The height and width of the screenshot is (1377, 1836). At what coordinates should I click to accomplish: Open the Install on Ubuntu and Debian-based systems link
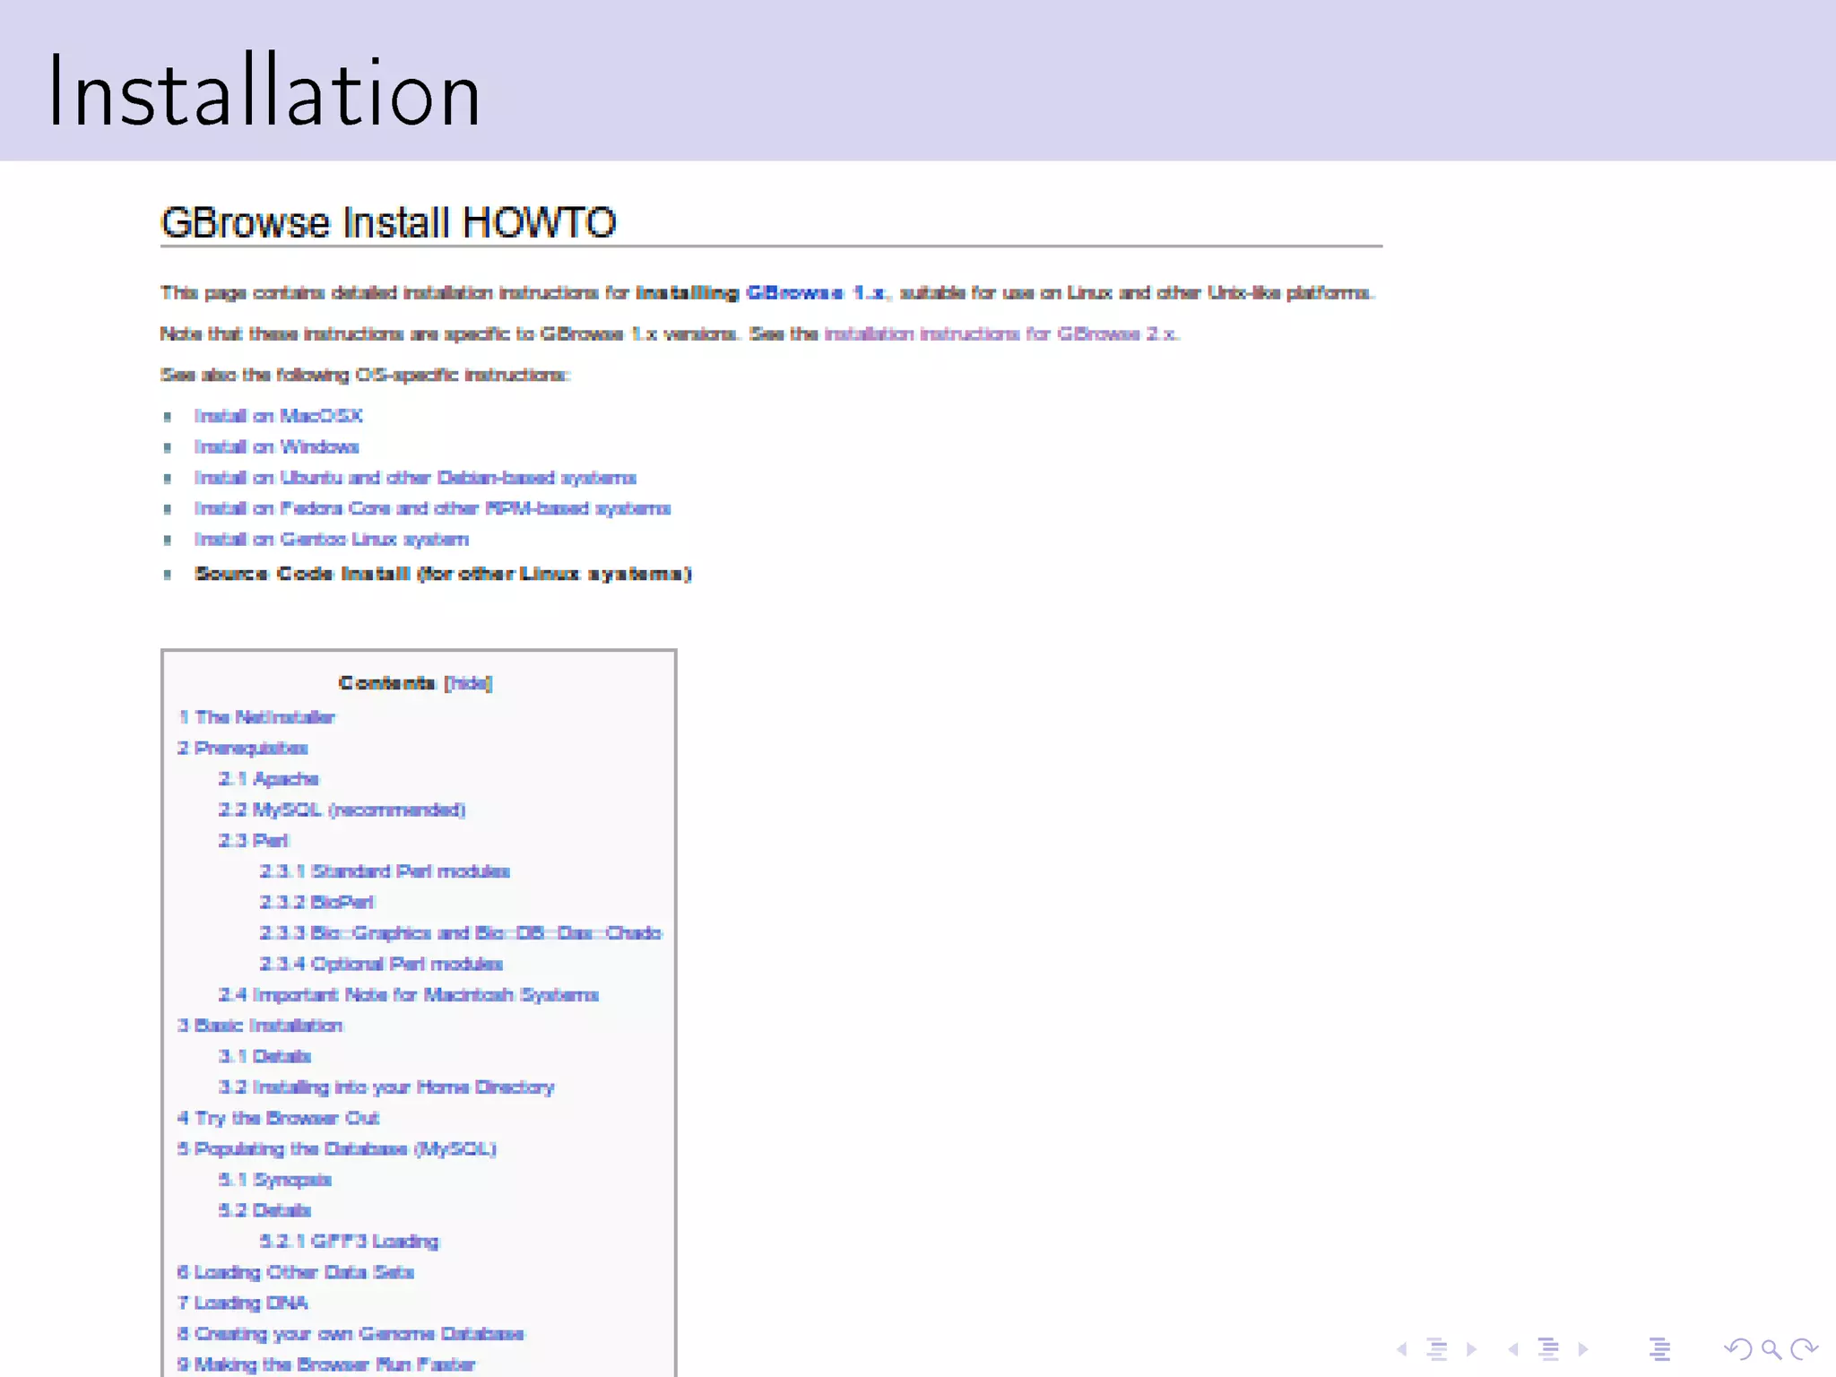point(414,478)
